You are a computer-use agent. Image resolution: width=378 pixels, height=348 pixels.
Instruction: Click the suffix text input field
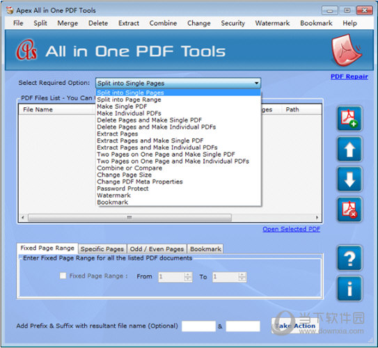(243, 326)
